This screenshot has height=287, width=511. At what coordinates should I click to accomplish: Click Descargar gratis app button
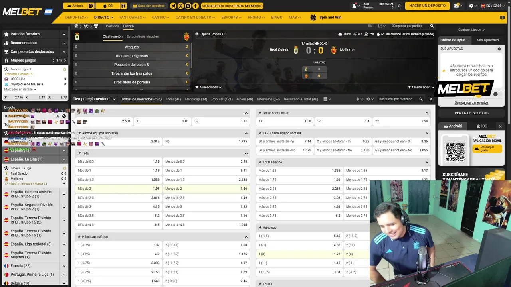[x=487, y=149]
